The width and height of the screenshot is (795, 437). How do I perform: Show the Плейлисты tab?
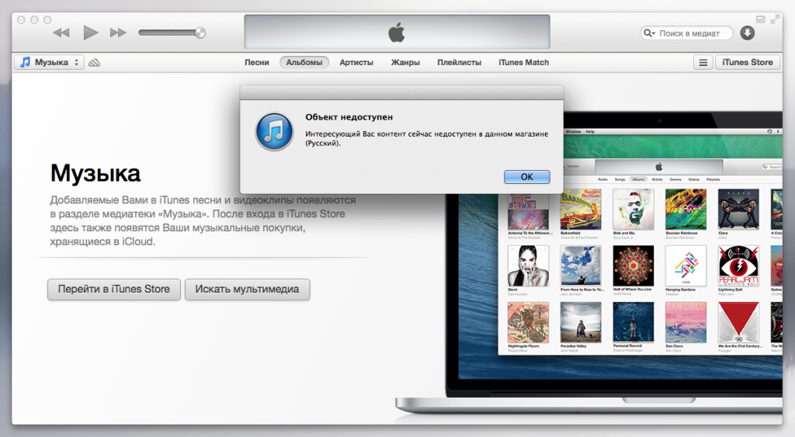460,62
